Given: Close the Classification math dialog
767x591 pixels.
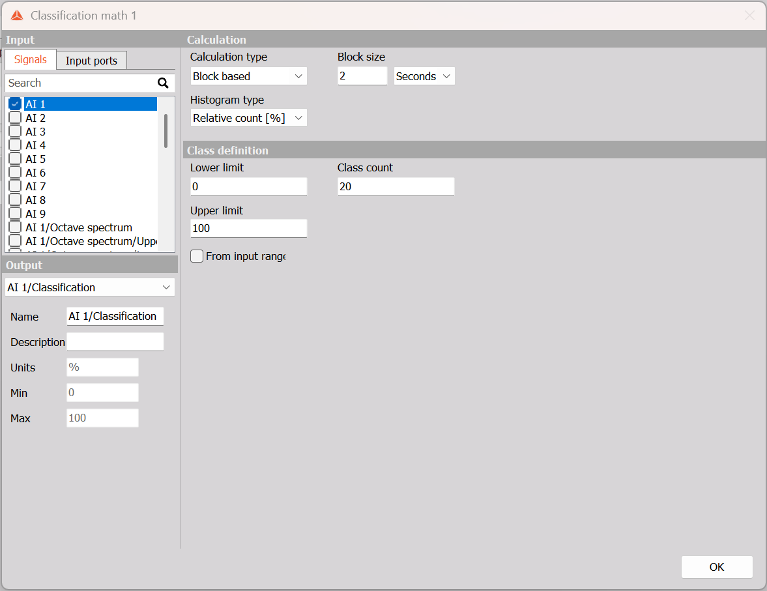Looking at the screenshot, I should pos(749,16).
